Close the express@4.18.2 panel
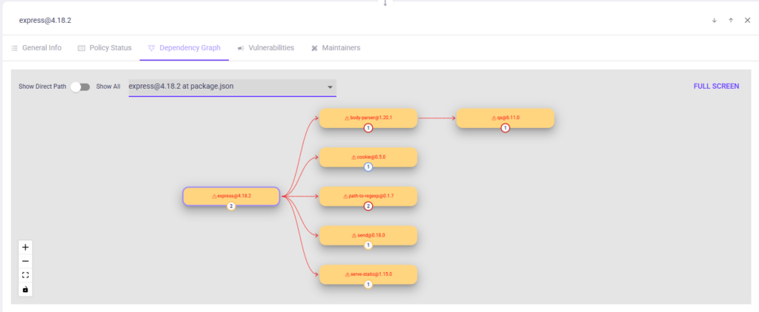The width and height of the screenshot is (759, 312). (x=747, y=20)
